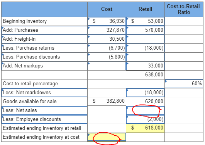Open the Add: Net markups dropdown
The height and width of the screenshot is (145, 205).
pyautogui.click(x=44, y=66)
